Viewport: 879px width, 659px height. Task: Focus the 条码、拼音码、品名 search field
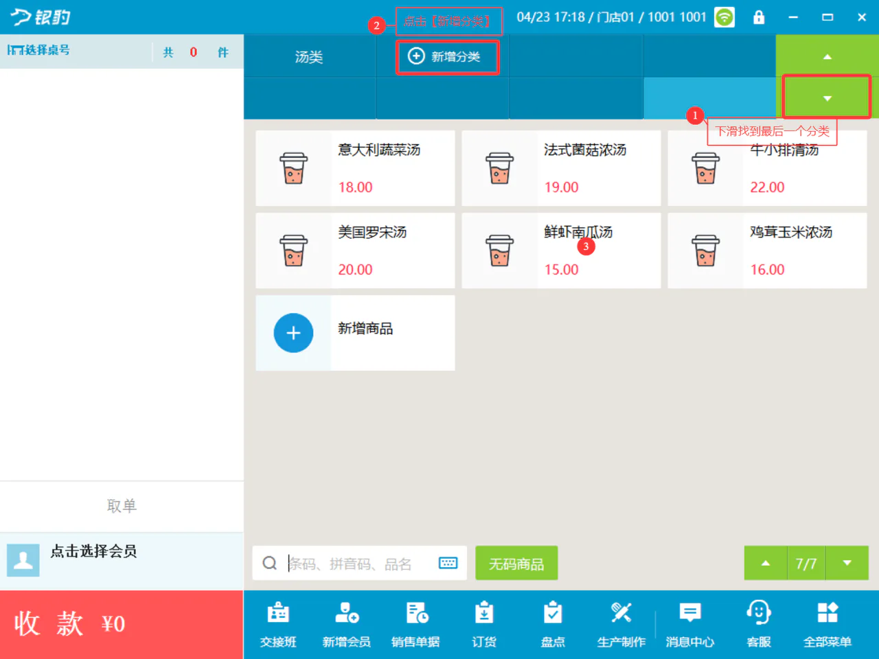(x=361, y=564)
